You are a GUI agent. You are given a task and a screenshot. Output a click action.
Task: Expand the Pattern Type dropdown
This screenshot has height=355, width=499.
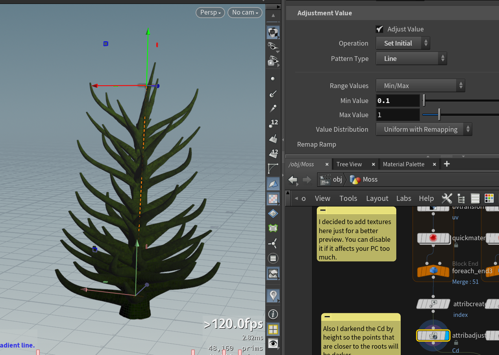coord(411,59)
